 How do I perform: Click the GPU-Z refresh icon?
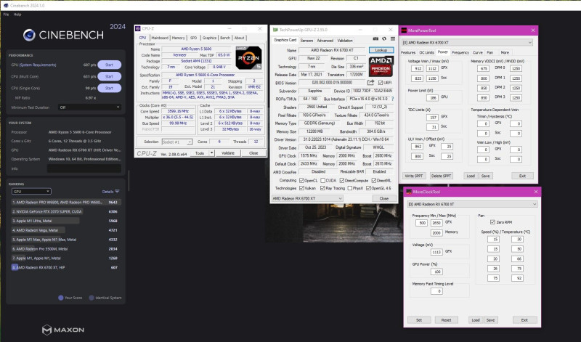(x=384, y=39)
